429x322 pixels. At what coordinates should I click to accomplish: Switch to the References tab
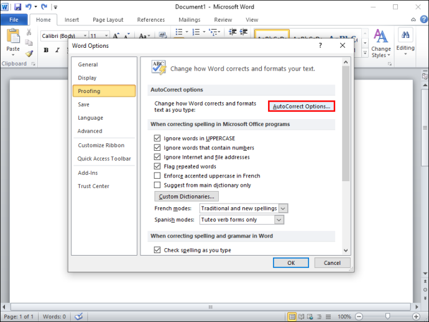(151, 20)
